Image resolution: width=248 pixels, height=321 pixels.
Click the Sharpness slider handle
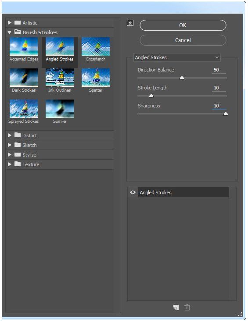pos(226,114)
